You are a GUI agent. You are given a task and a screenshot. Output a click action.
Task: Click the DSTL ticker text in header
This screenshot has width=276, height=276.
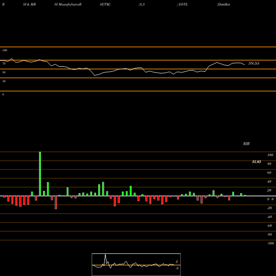tap(183, 4)
